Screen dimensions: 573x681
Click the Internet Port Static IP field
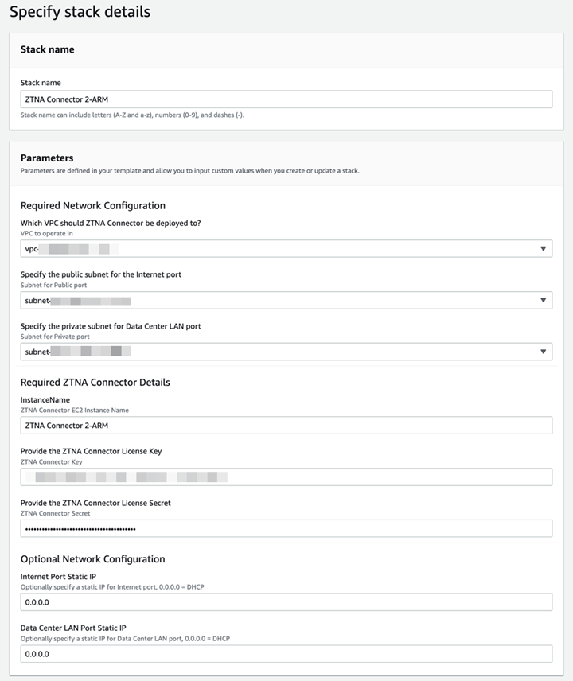tap(286, 602)
